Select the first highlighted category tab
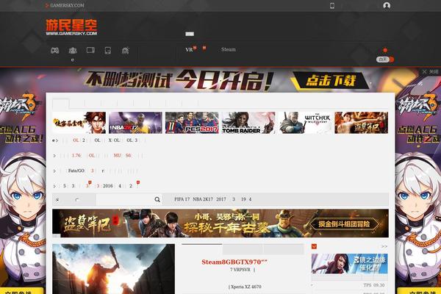Viewport: 441px width, 294px height. point(60,104)
